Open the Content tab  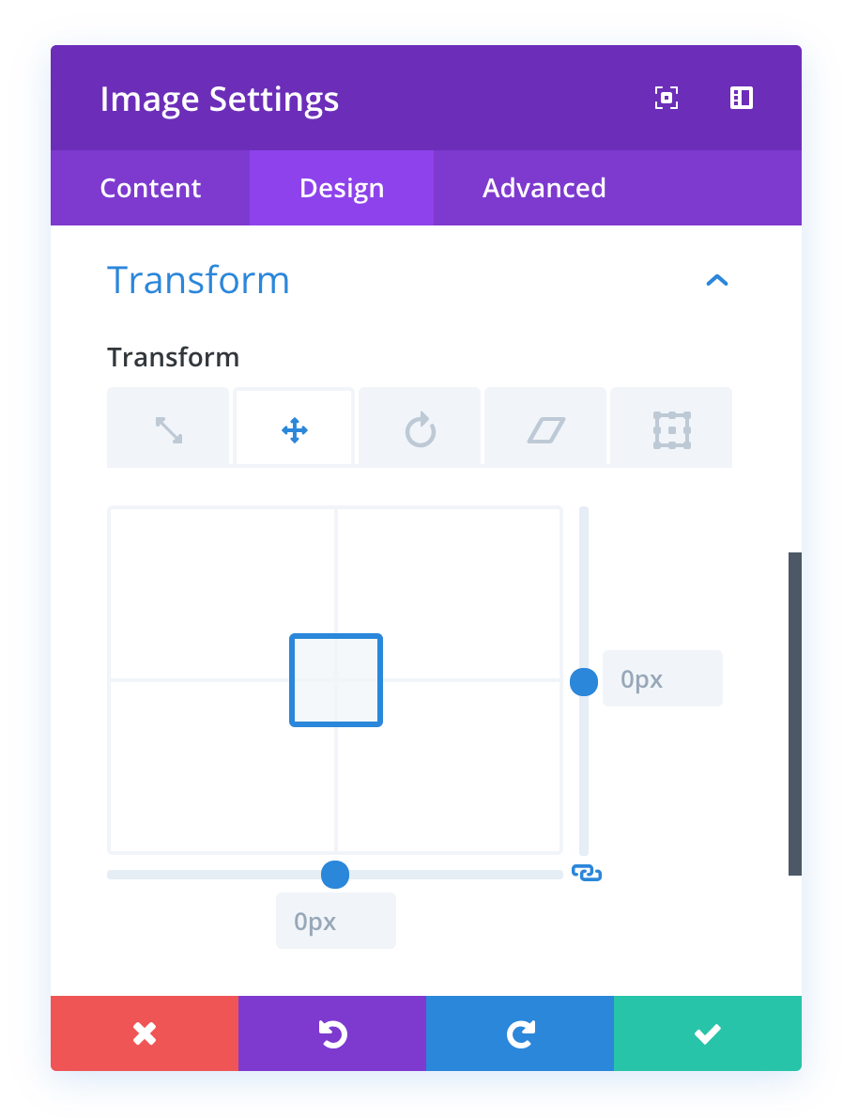click(150, 188)
